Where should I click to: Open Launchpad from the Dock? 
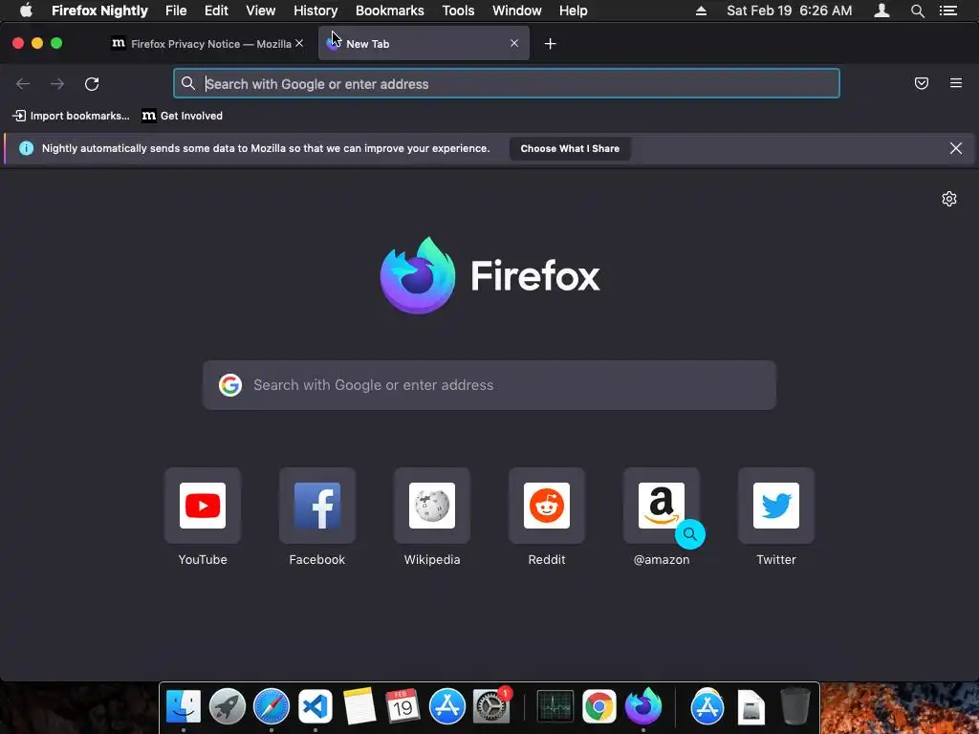click(x=228, y=706)
